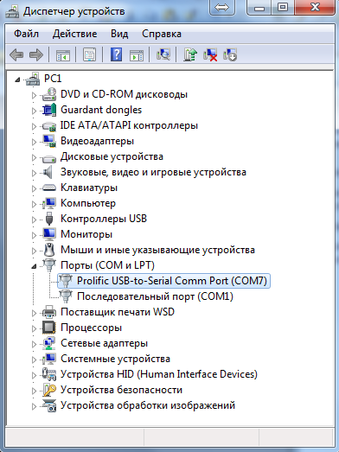Open the Вид menu
339x452 pixels.
(x=119, y=34)
